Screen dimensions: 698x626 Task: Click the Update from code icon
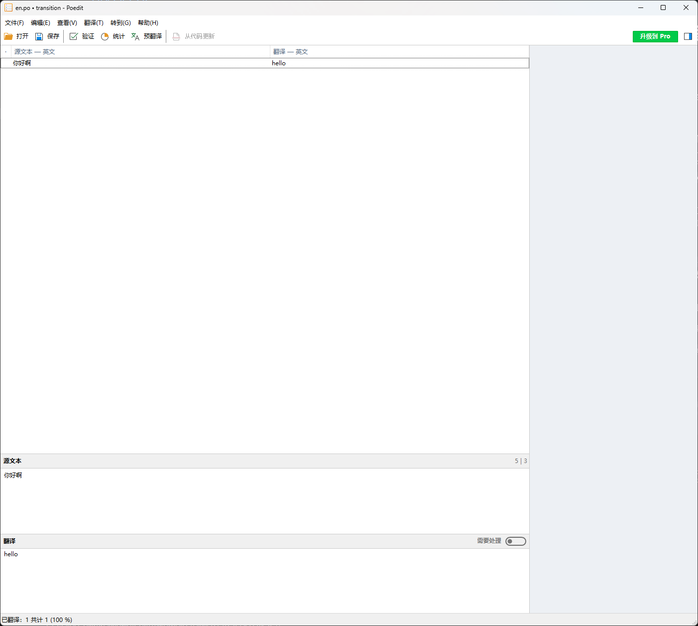(x=176, y=36)
